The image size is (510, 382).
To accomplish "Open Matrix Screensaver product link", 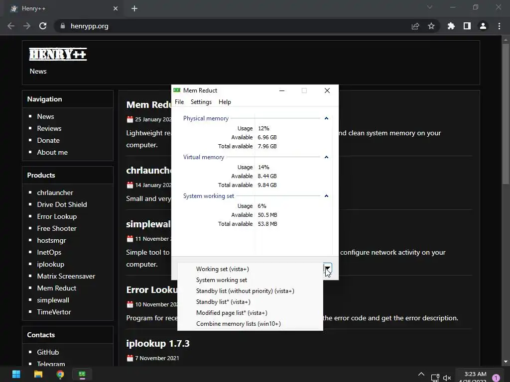I will (x=66, y=276).
